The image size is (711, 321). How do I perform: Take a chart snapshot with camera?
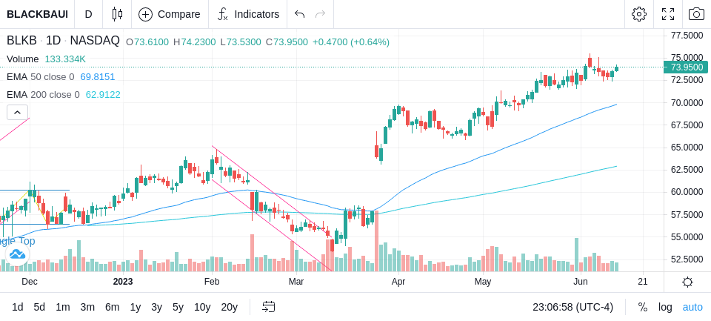(696, 14)
